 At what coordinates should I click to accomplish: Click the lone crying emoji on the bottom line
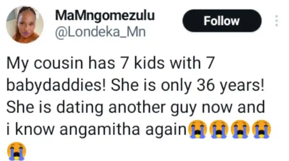click(x=16, y=150)
